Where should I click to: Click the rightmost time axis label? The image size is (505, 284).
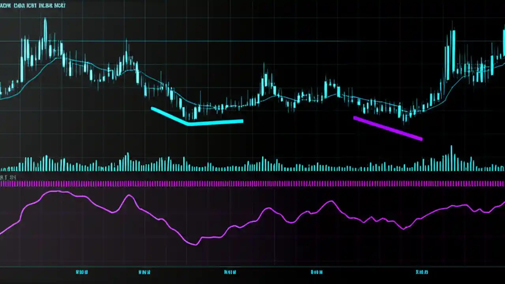tap(422, 272)
